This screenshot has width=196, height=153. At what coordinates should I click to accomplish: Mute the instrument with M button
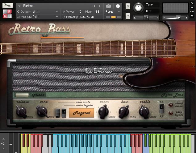click(128, 17)
